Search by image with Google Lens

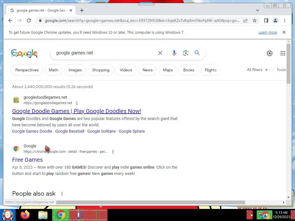(x=186, y=53)
